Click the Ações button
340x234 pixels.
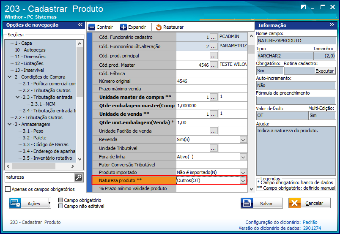(x=28, y=203)
